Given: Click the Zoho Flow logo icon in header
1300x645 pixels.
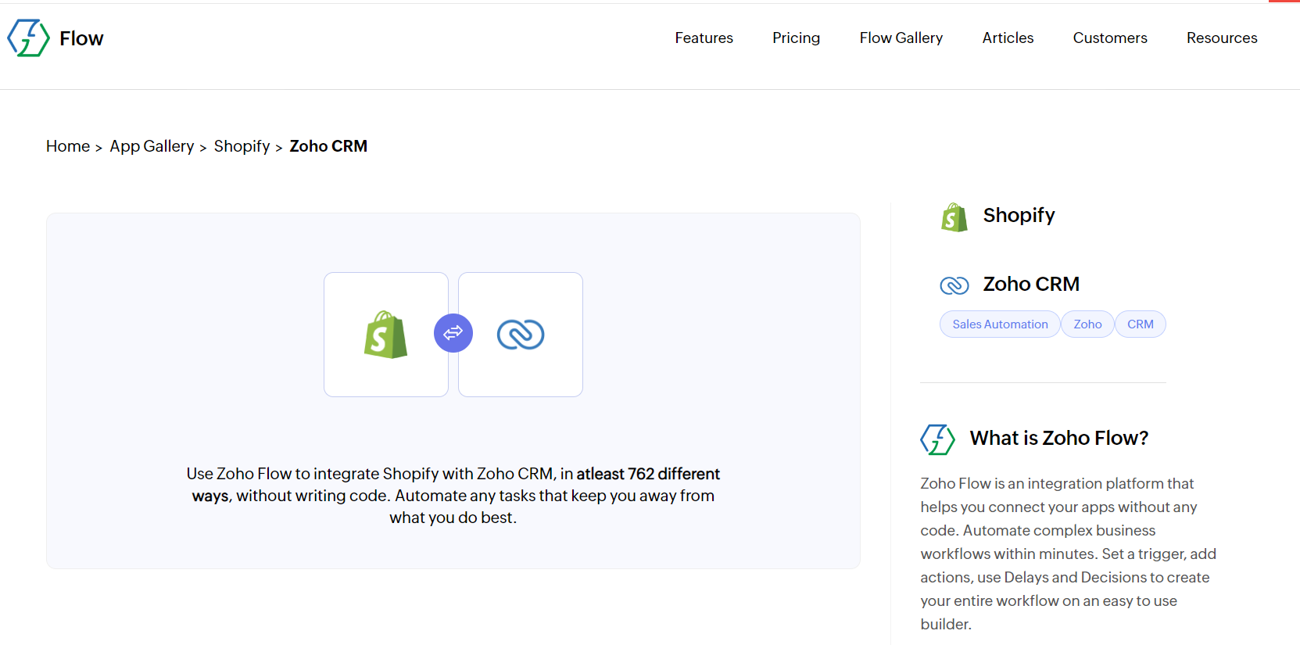Looking at the screenshot, I should (28, 38).
